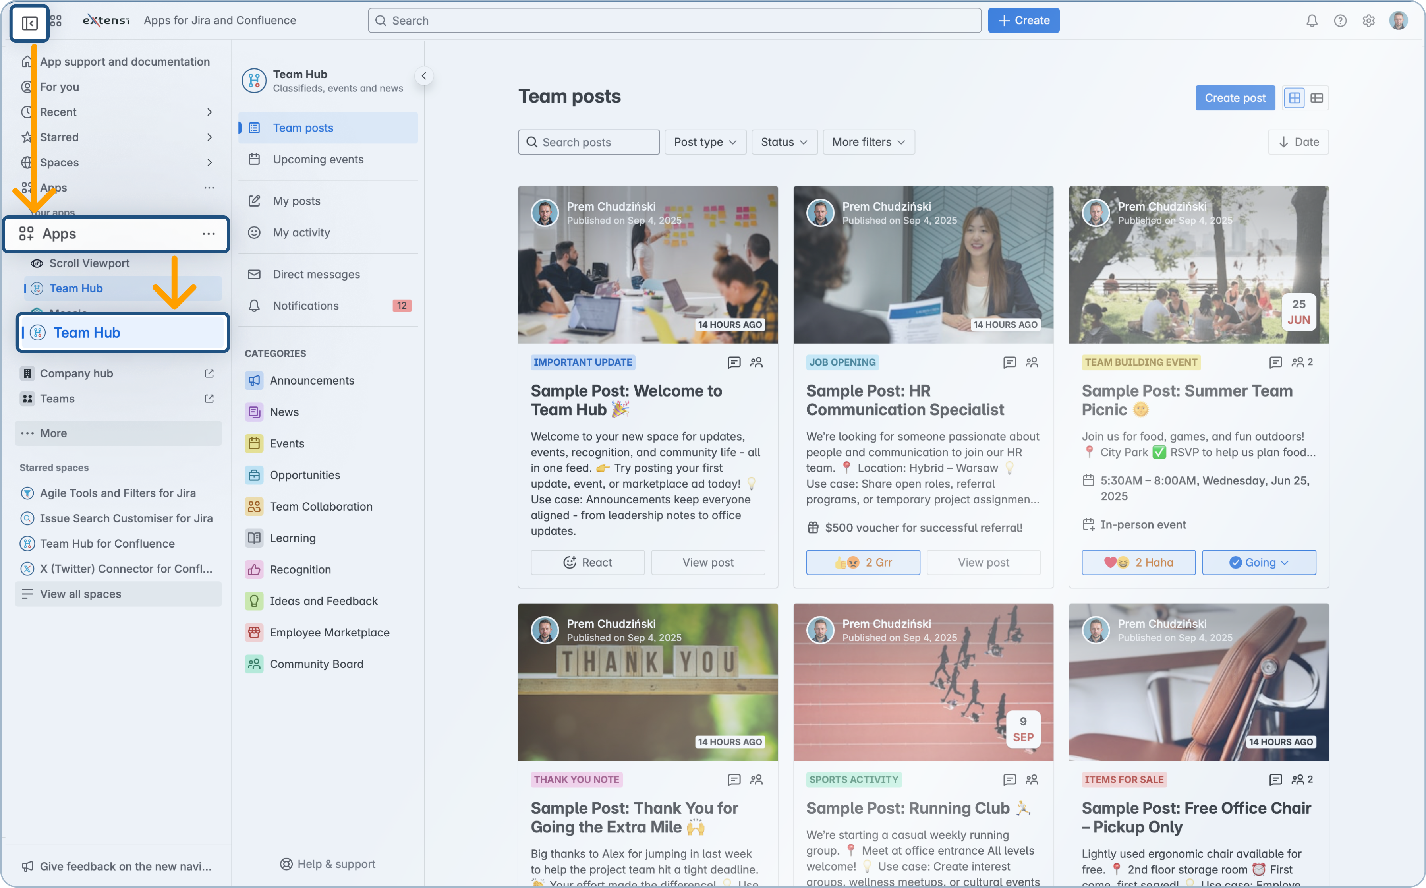View the HR Communication Specialist post
Screen dimensions: 1426x888
[984, 563]
